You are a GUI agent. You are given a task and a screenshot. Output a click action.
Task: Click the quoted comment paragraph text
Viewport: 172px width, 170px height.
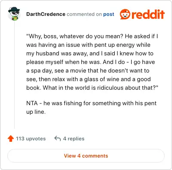(92, 62)
